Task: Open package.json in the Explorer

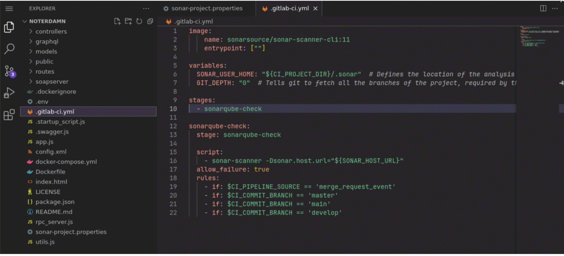Action: click(55, 202)
